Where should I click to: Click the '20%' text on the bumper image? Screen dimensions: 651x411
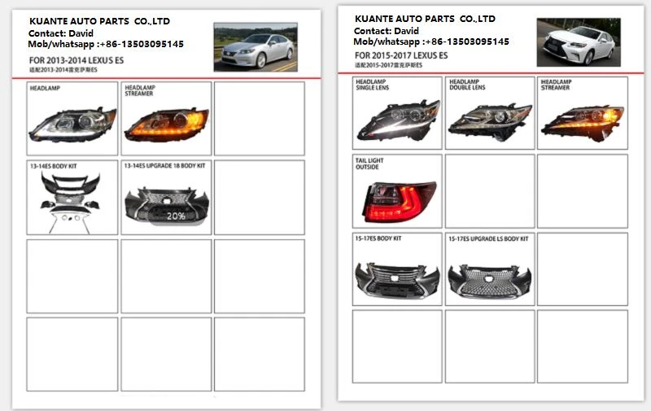coord(176,216)
